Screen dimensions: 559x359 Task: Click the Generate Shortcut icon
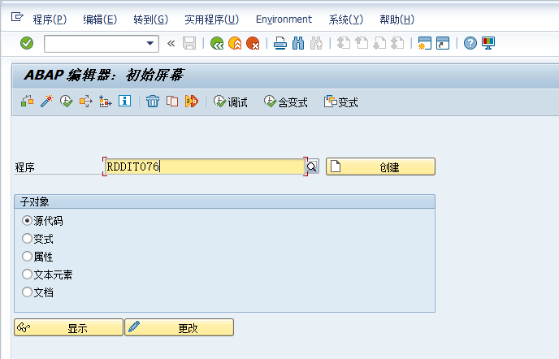(x=443, y=44)
